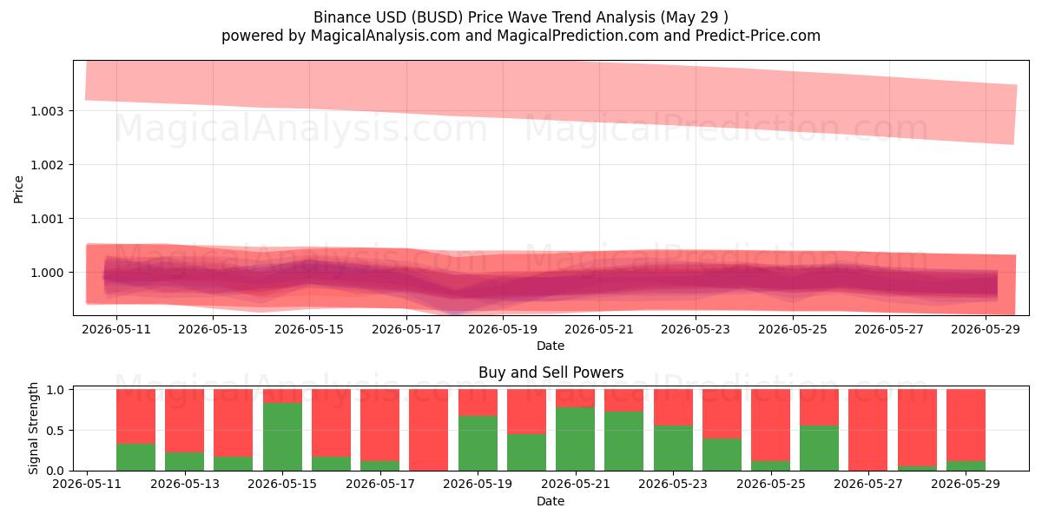Click the 1.003 price axis tick
The width and height of the screenshot is (1042, 521).
point(47,111)
